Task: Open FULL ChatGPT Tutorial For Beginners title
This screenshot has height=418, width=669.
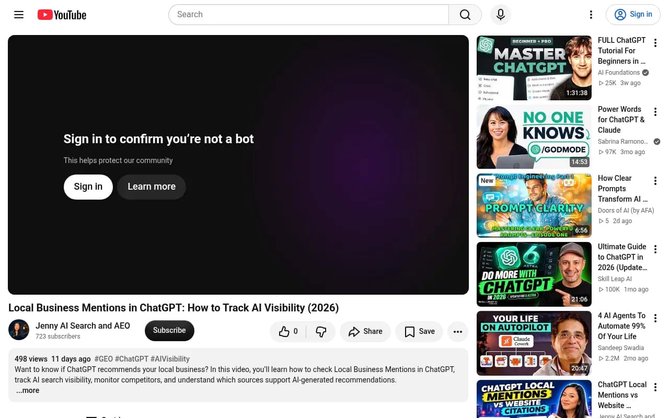Action: (622, 51)
